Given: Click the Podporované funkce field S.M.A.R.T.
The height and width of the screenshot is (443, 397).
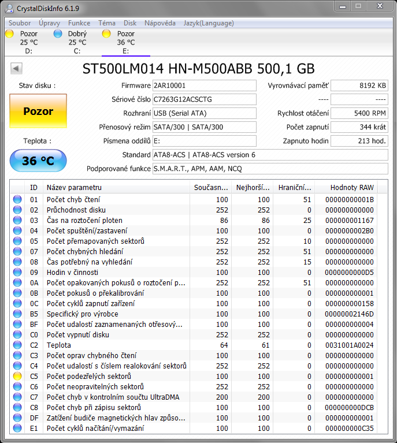Looking at the screenshot, I should (270, 169).
